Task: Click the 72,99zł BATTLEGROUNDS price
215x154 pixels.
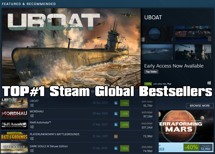Action: [x=148, y=136]
